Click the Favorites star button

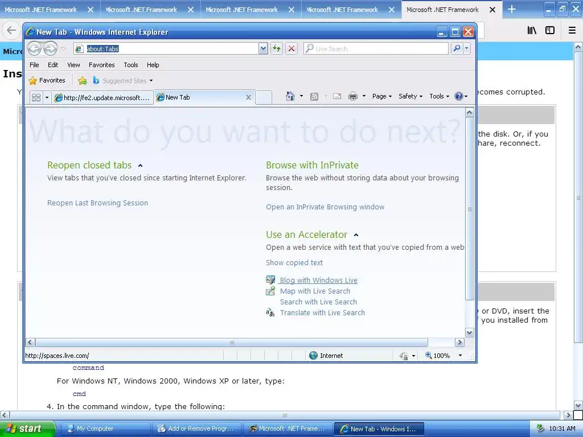pyautogui.click(x=47, y=80)
